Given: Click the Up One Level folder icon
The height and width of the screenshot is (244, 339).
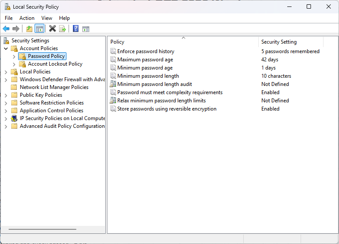Looking at the screenshot, I should point(29,29).
